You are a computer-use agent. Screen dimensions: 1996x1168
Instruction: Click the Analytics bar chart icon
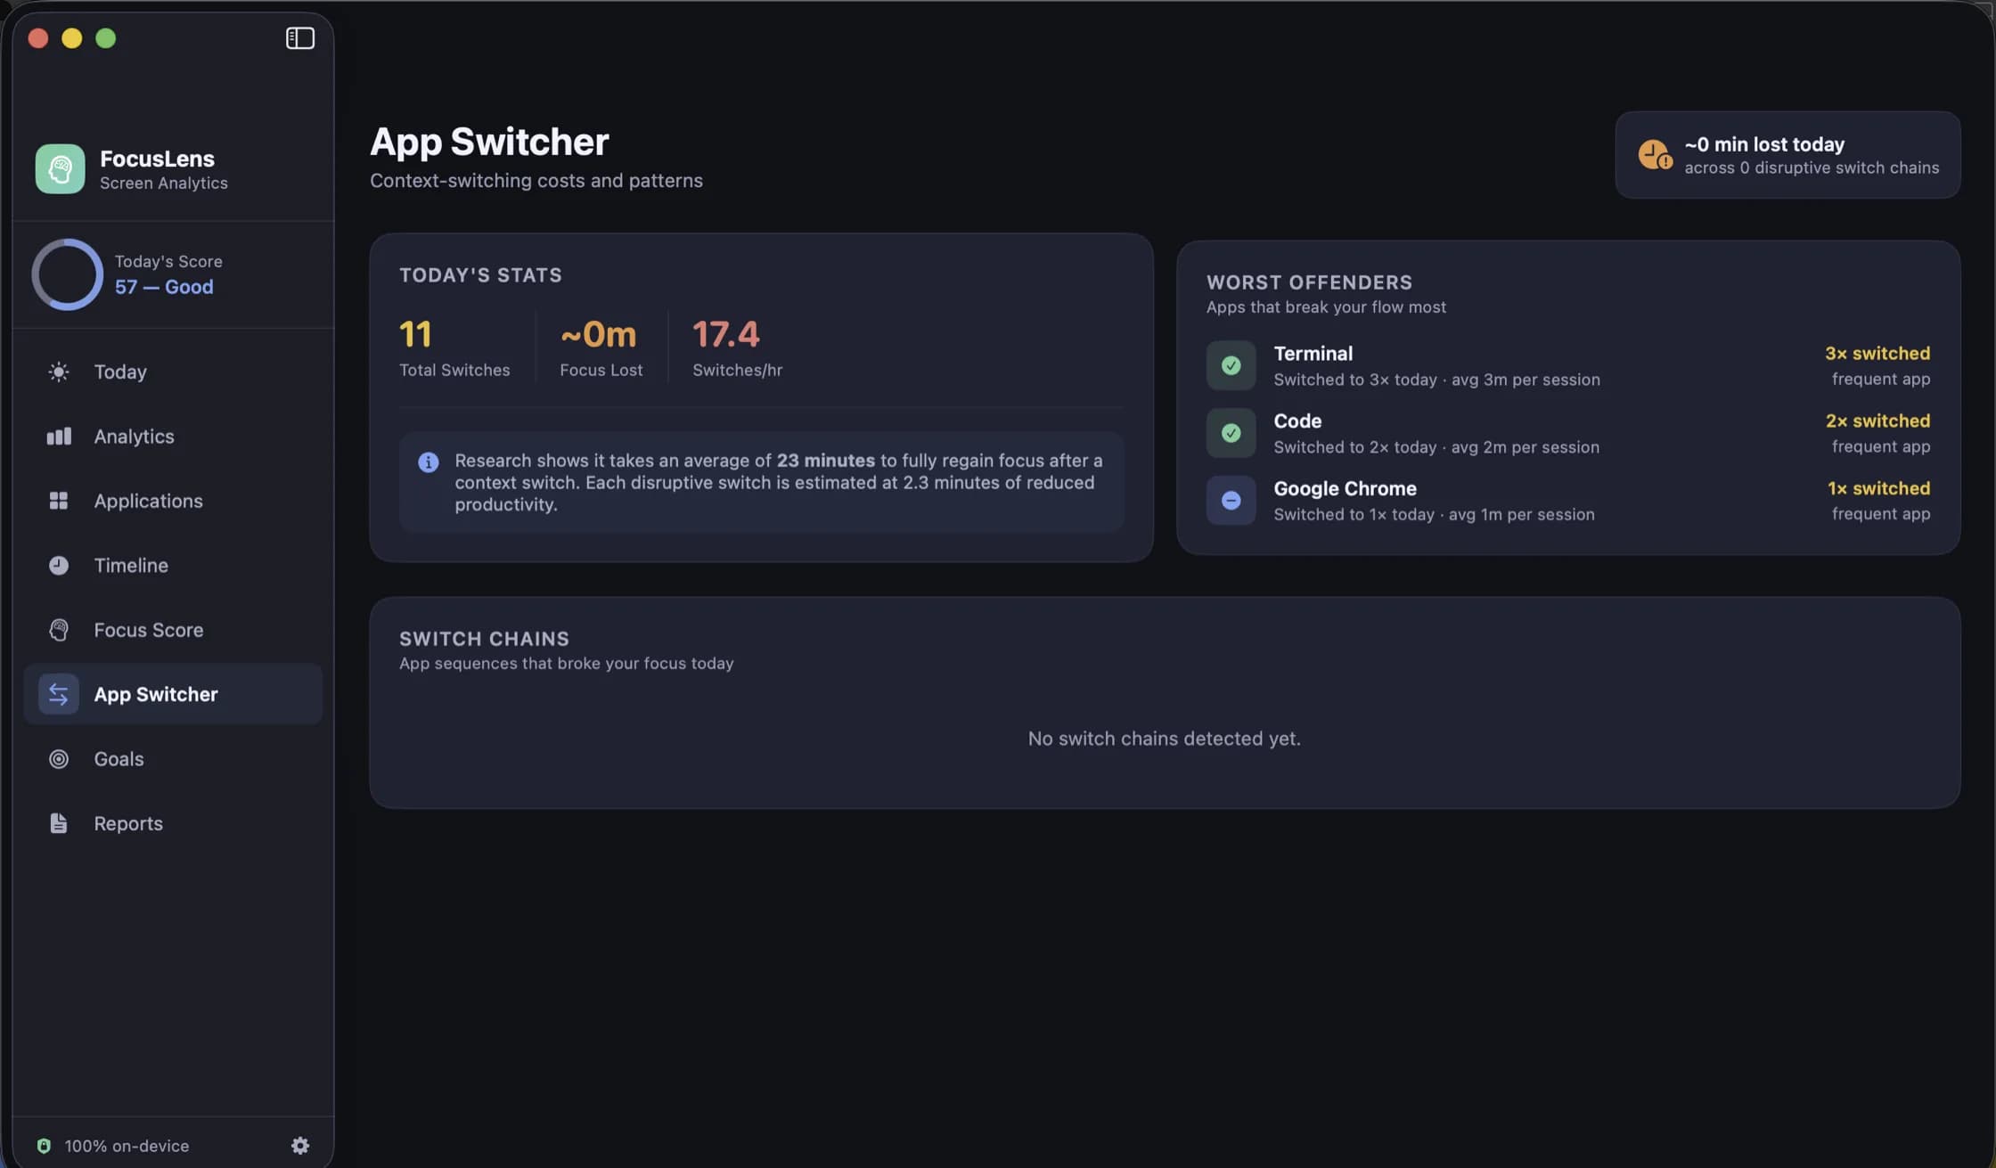[x=59, y=437]
